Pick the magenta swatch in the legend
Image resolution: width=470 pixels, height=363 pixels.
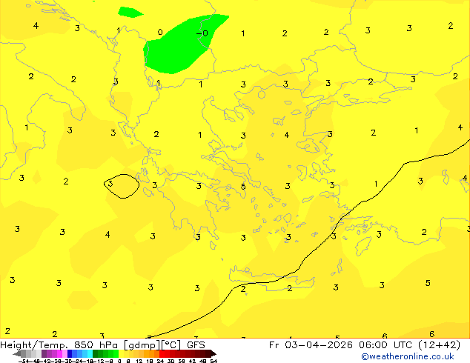click(59, 353)
